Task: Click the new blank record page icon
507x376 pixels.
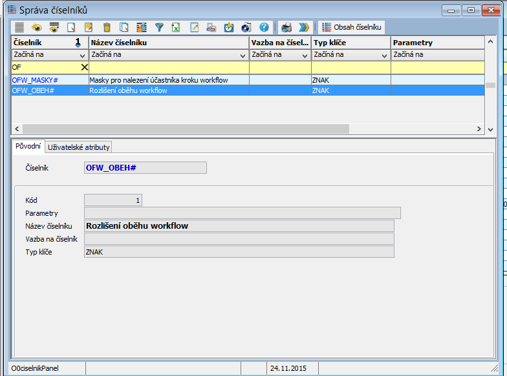Action: 72,28
